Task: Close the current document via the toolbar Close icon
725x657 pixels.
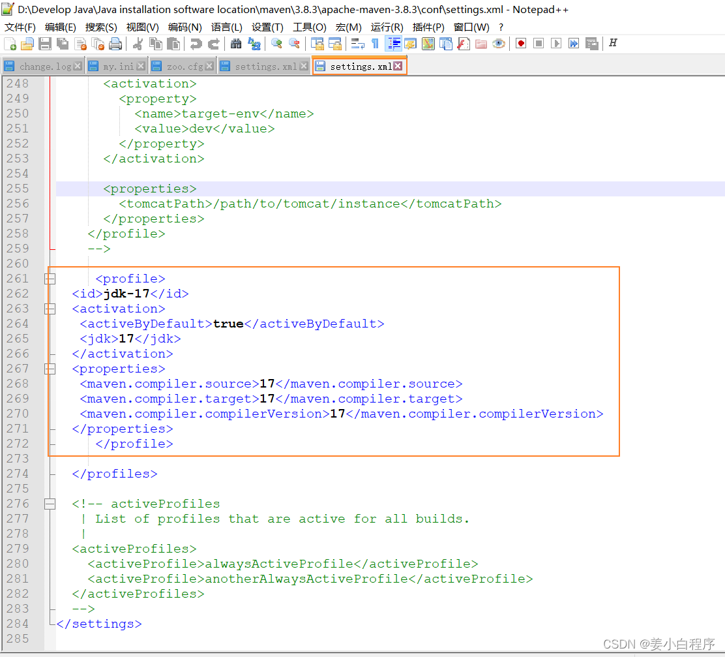Action: [80, 44]
